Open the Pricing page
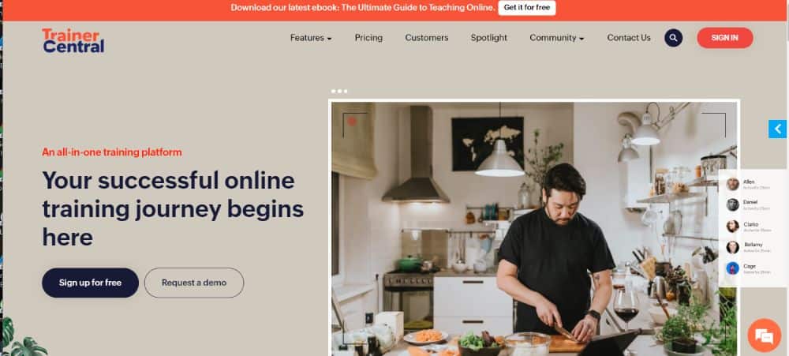The height and width of the screenshot is (356, 789). (x=368, y=38)
